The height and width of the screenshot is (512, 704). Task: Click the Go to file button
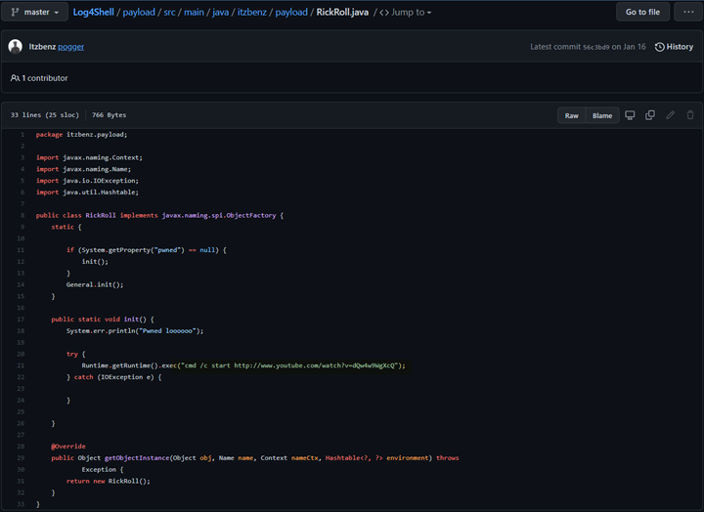pyautogui.click(x=642, y=12)
